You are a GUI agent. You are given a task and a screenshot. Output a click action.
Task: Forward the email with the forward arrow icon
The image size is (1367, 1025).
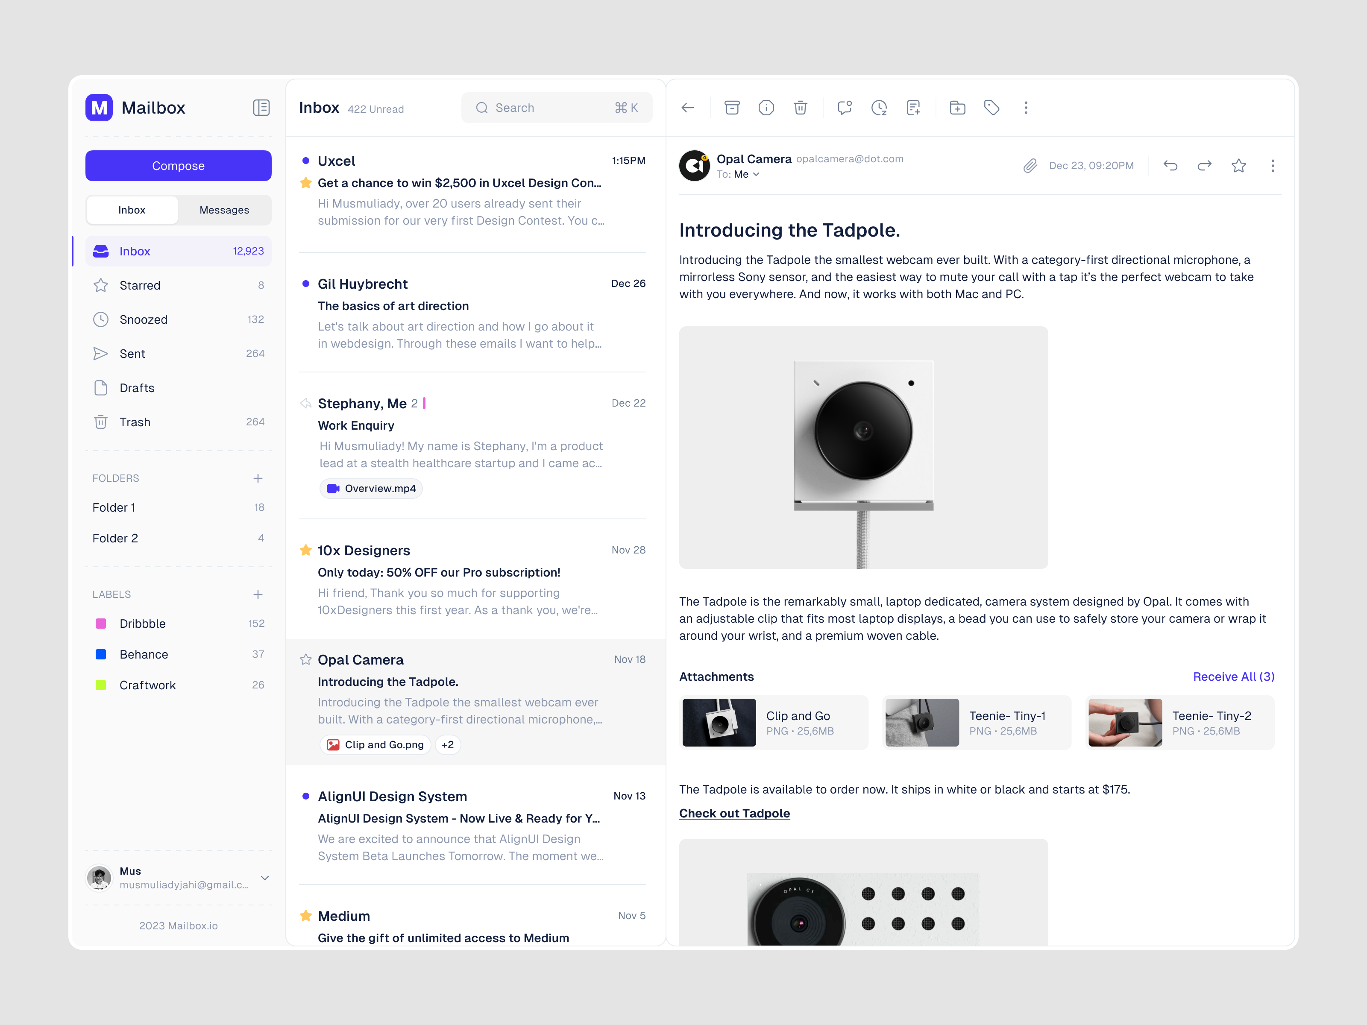tap(1205, 165)
